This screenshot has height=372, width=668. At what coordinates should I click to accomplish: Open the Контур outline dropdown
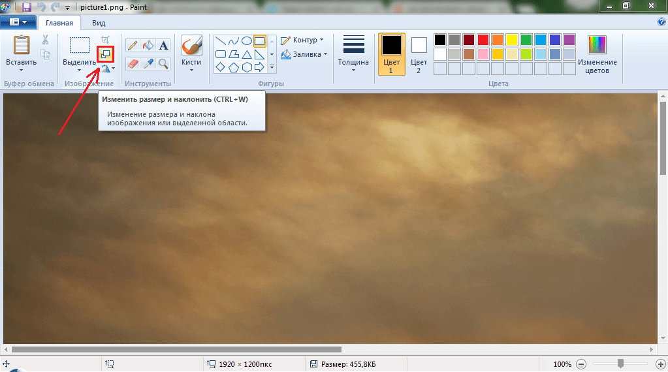pyautogui.click(x=302, y=40)
